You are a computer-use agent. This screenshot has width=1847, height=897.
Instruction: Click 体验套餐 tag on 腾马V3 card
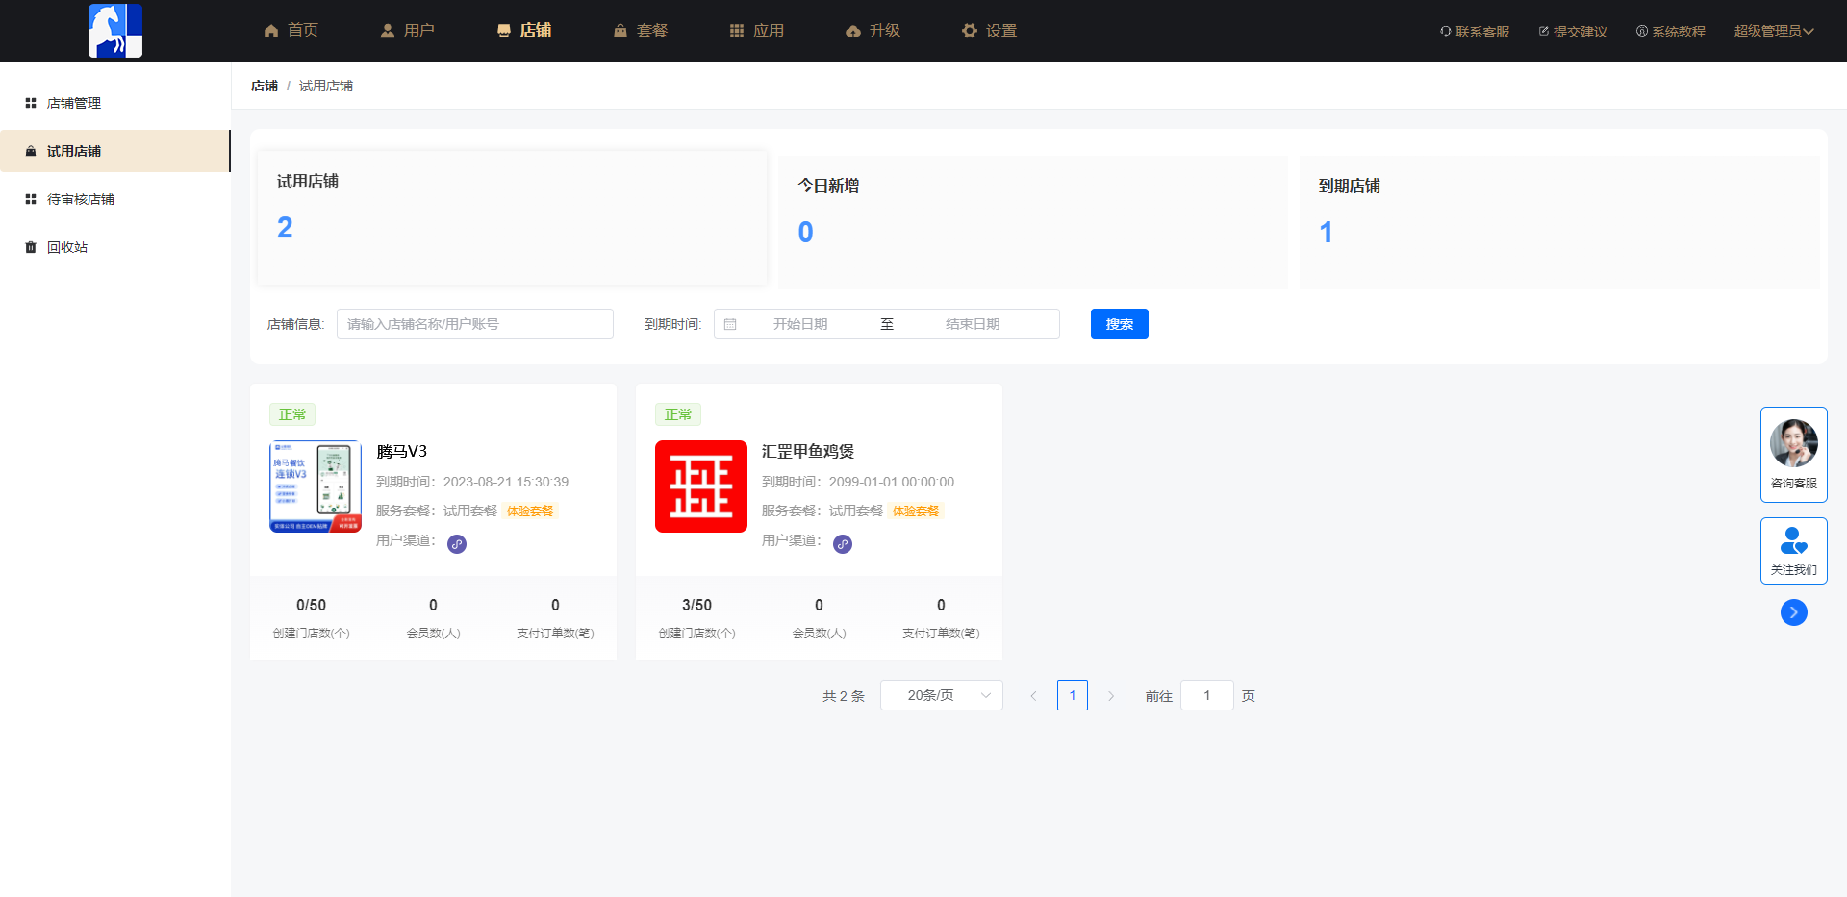[530, 511]
